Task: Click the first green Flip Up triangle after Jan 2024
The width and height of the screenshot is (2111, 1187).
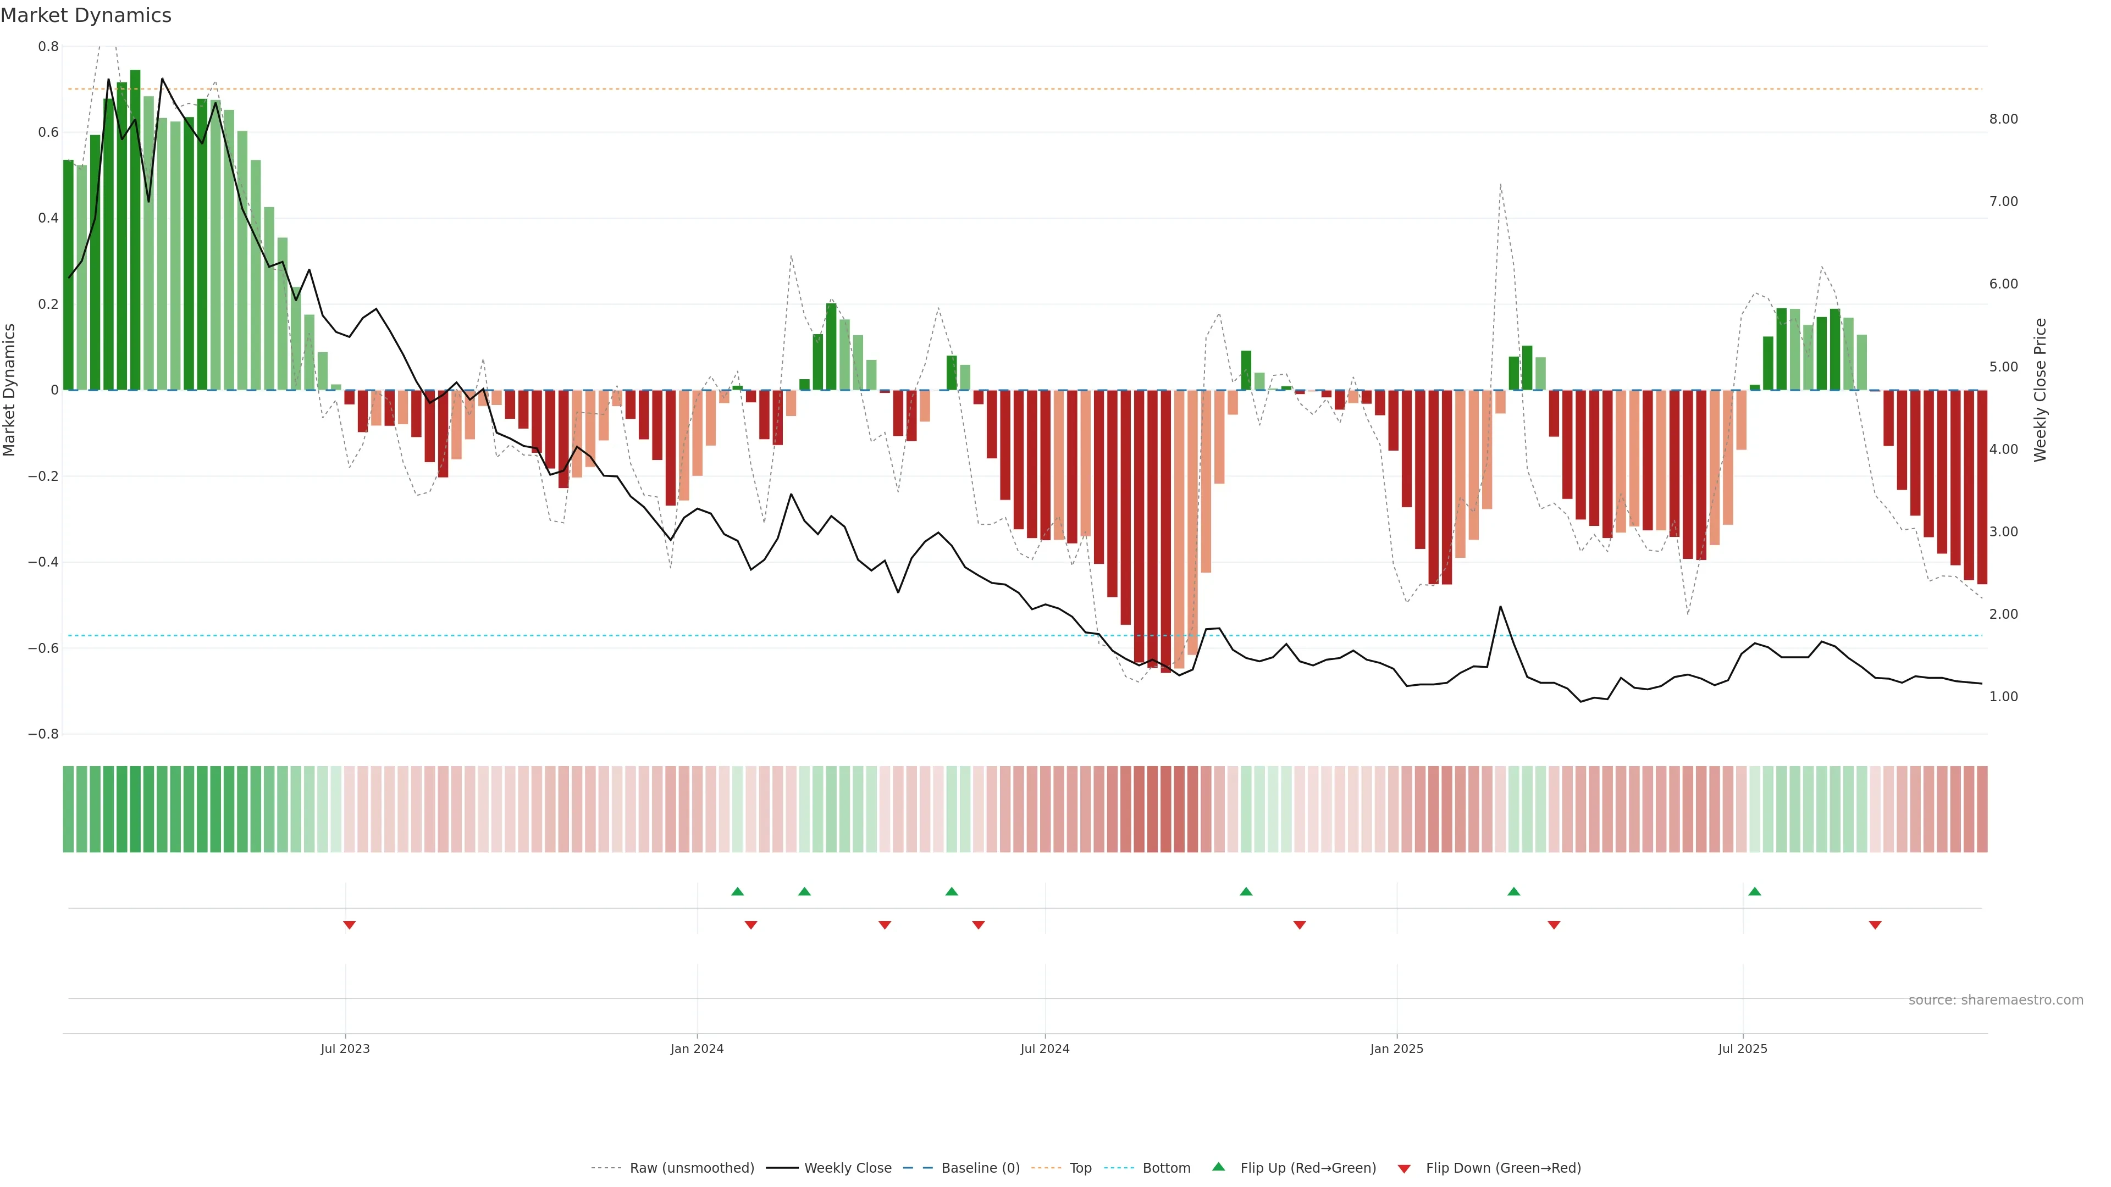Action: (737, 891)
